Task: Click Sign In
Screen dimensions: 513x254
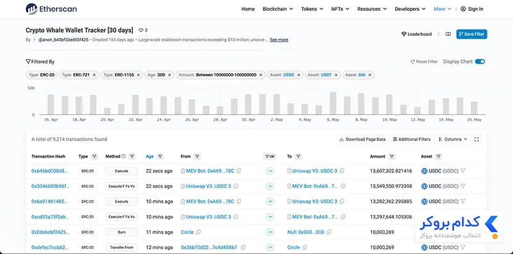Action: point(472,9)
